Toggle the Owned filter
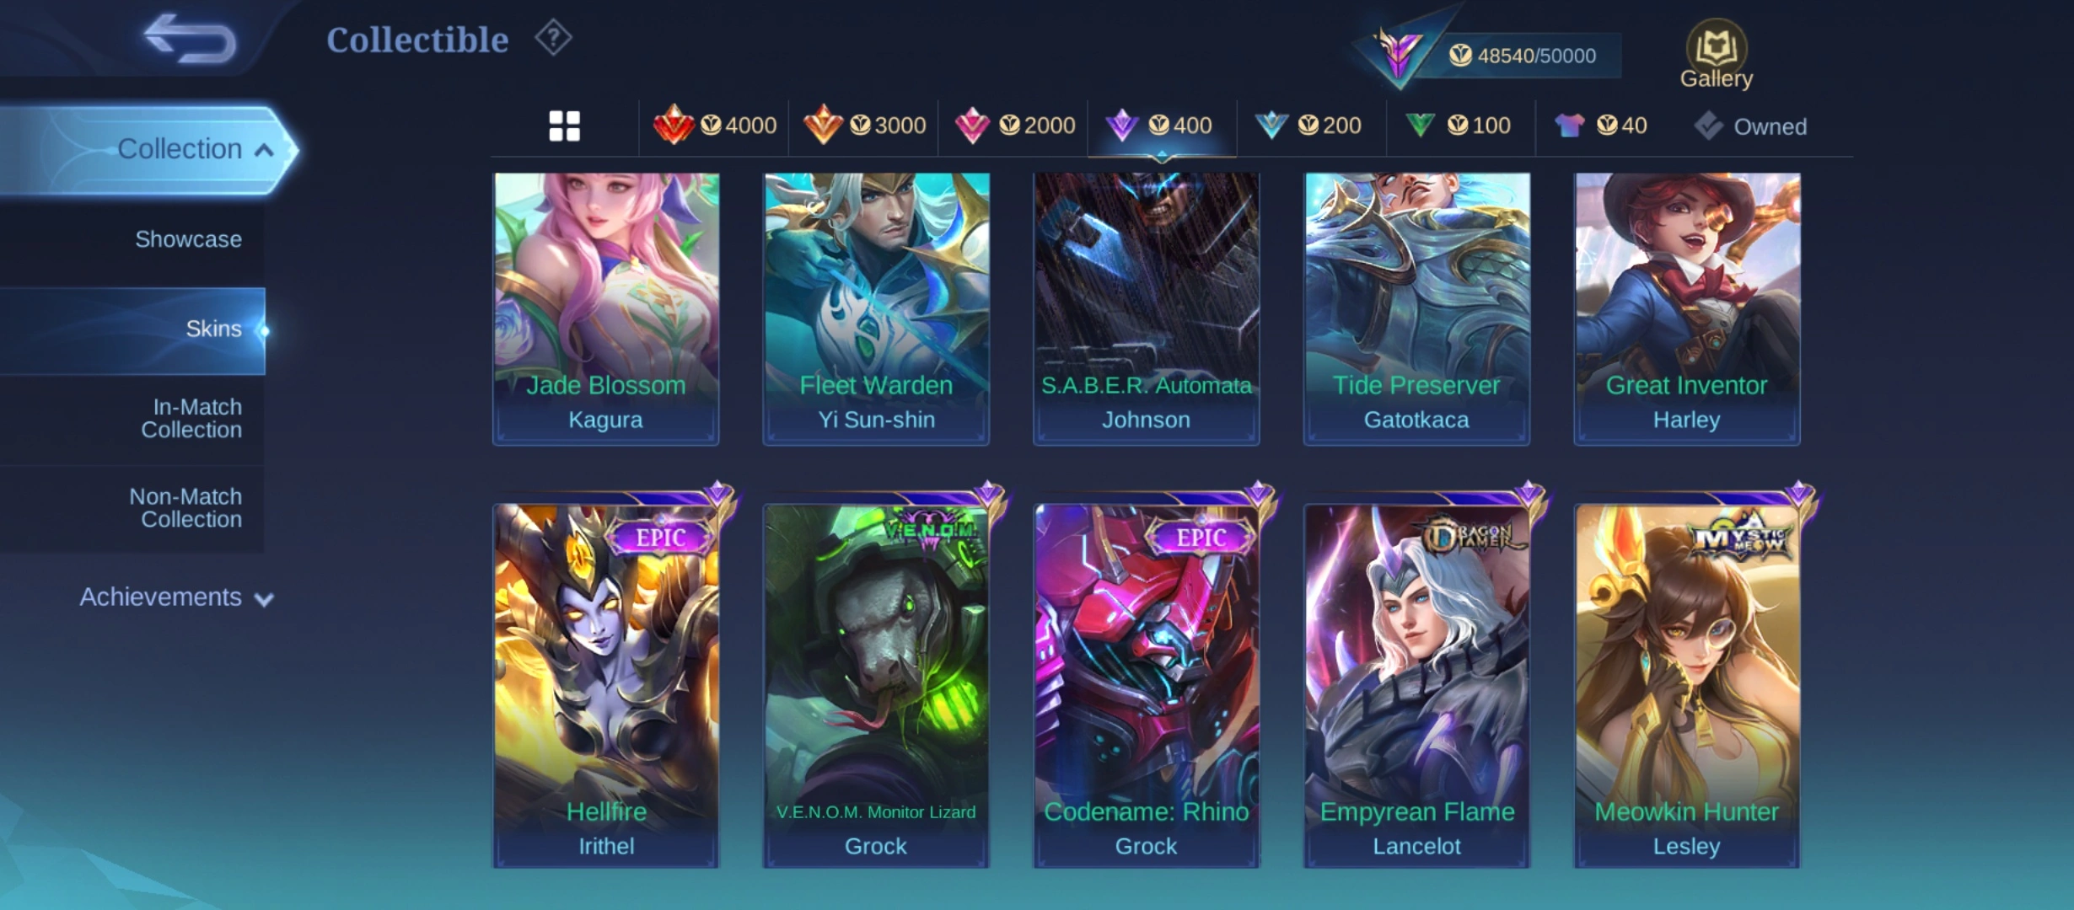Viewport: 2074px width, 910px height. click(x=1751, y=126)
